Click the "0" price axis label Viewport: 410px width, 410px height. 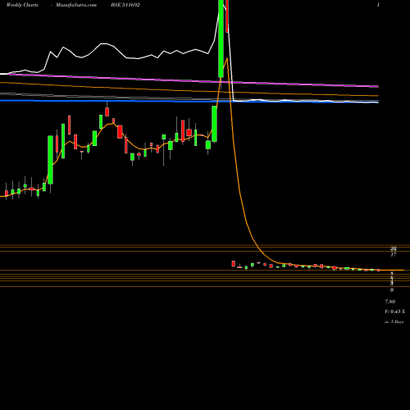[x=392, y=290]
